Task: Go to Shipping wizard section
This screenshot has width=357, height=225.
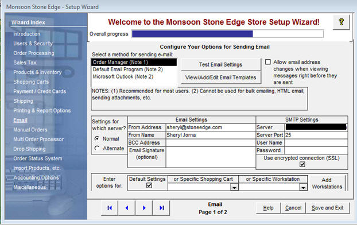Action: pos(23,101)
